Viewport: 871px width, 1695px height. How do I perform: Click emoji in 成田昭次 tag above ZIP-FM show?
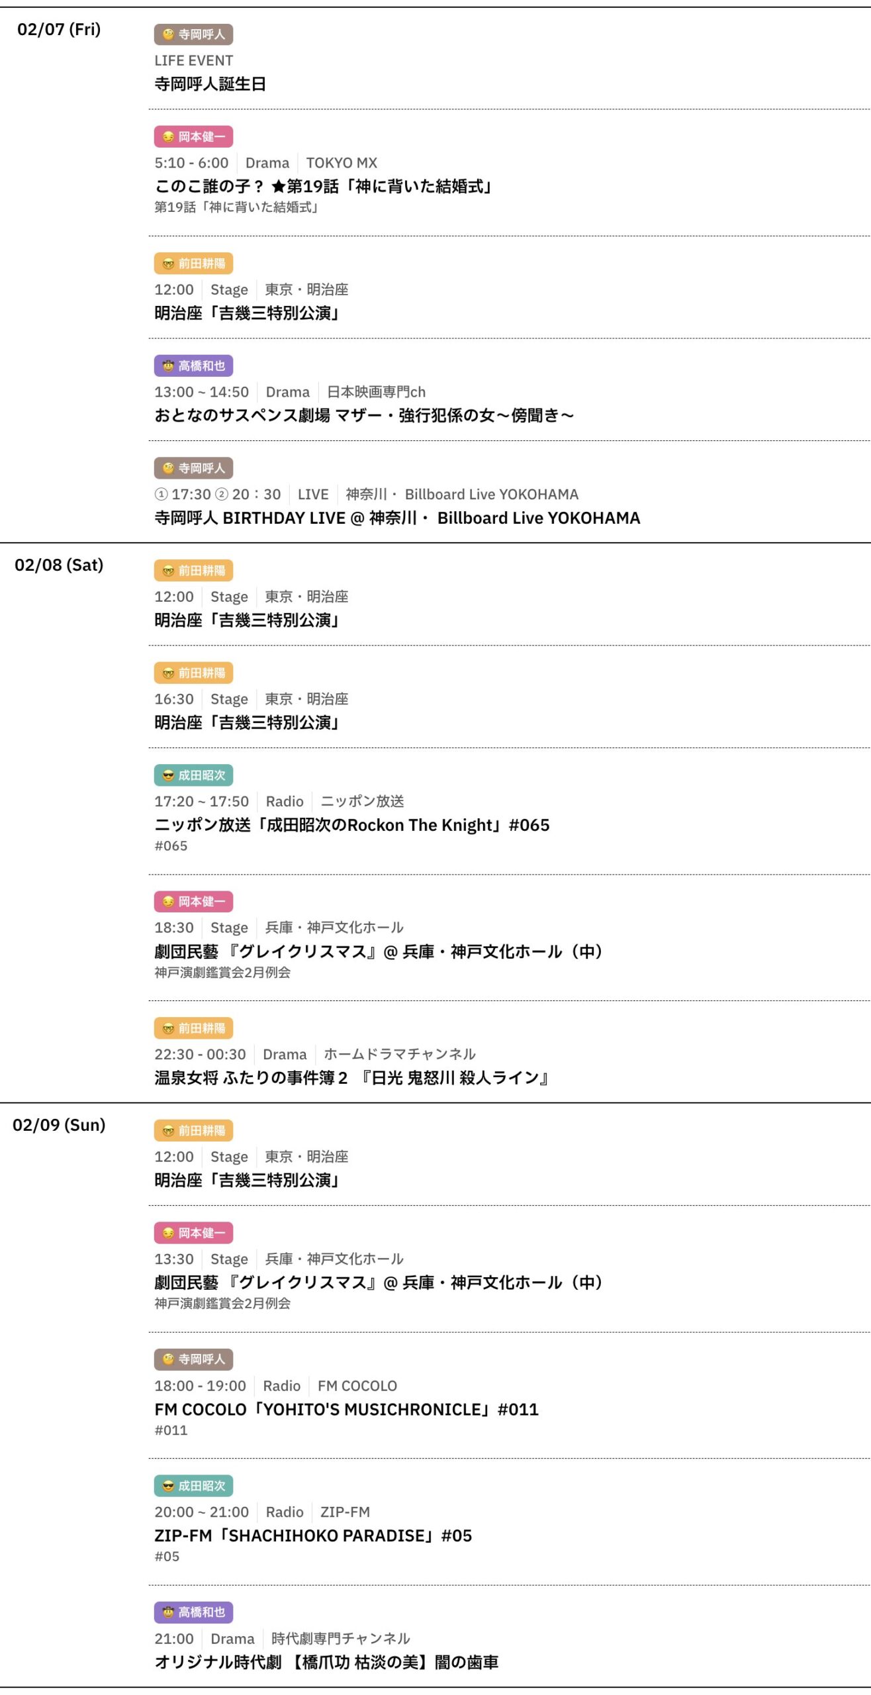click(x=168, y=1486)
